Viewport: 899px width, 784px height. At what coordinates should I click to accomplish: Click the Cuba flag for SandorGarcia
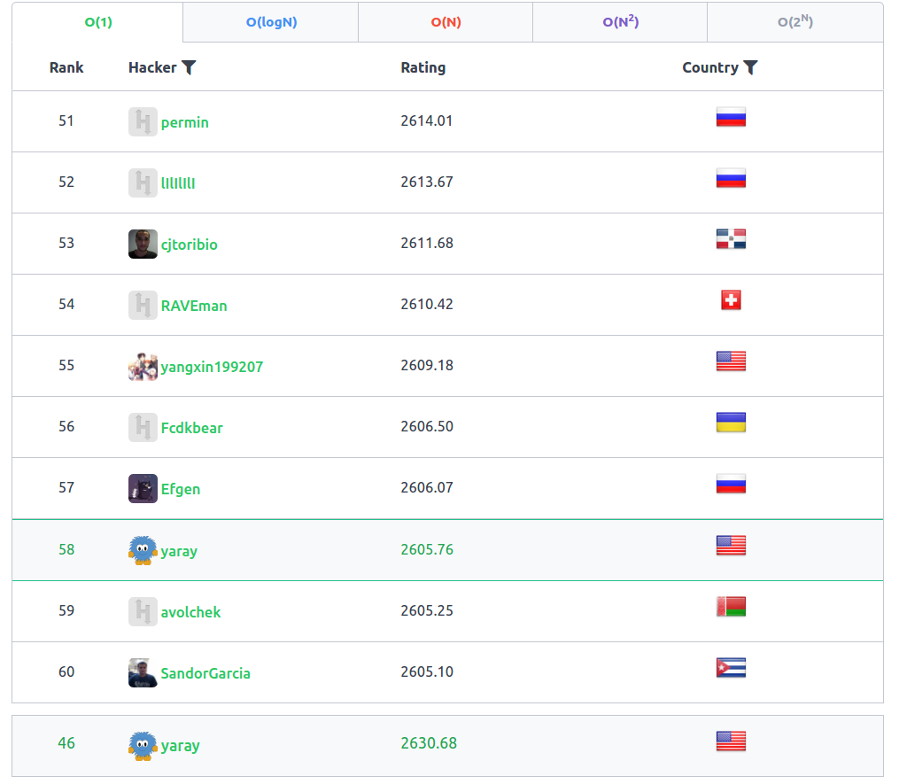tap(731, 668)
